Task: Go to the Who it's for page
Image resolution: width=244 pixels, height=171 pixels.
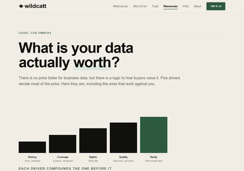Action: (140, 6)
